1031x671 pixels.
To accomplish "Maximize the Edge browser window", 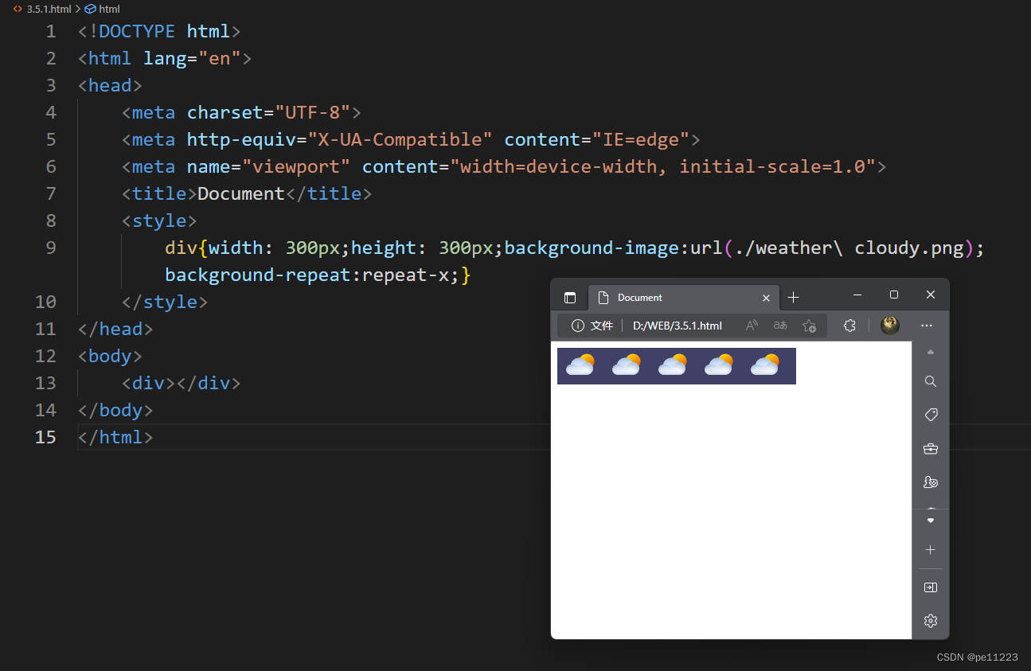I will (x=894, y=295).
